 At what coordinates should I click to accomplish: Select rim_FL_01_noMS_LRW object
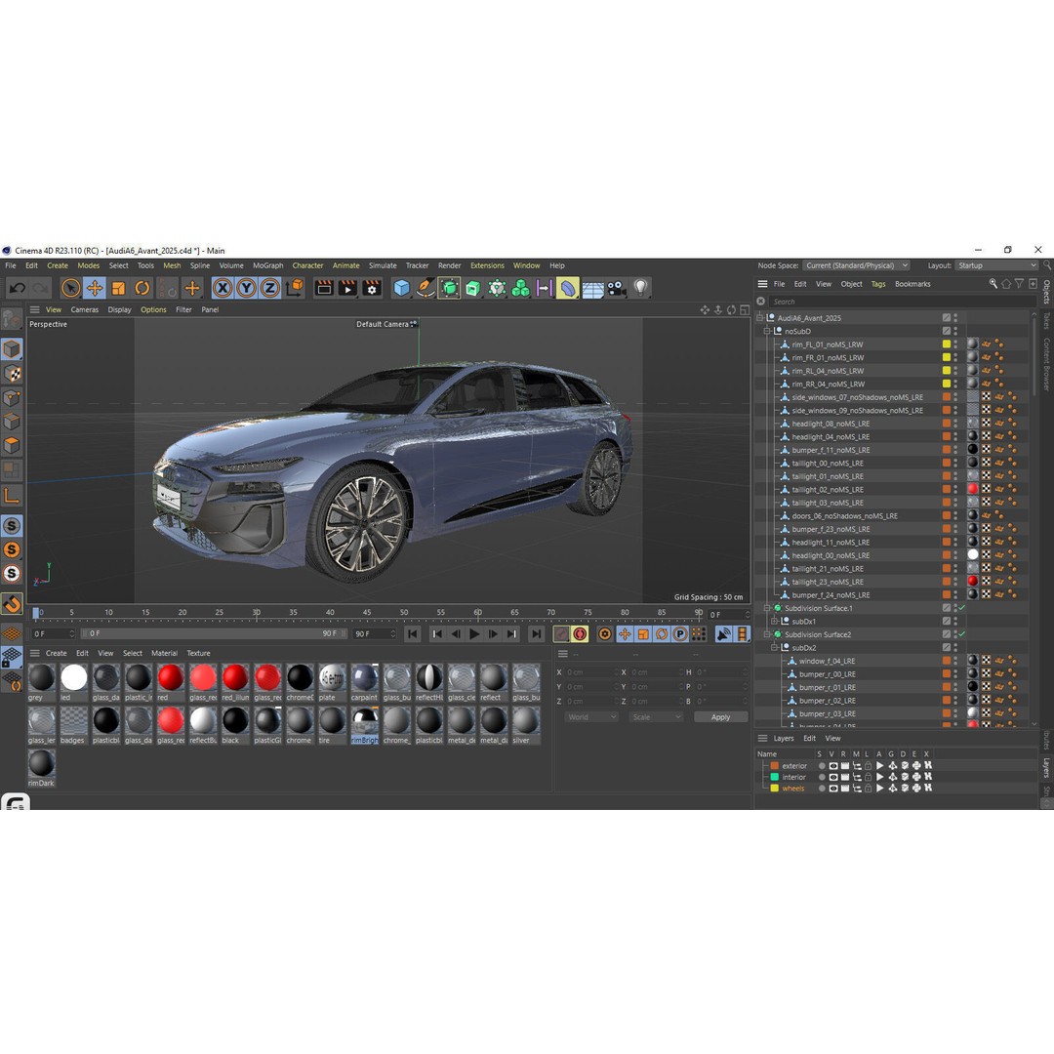coord(827,345)
